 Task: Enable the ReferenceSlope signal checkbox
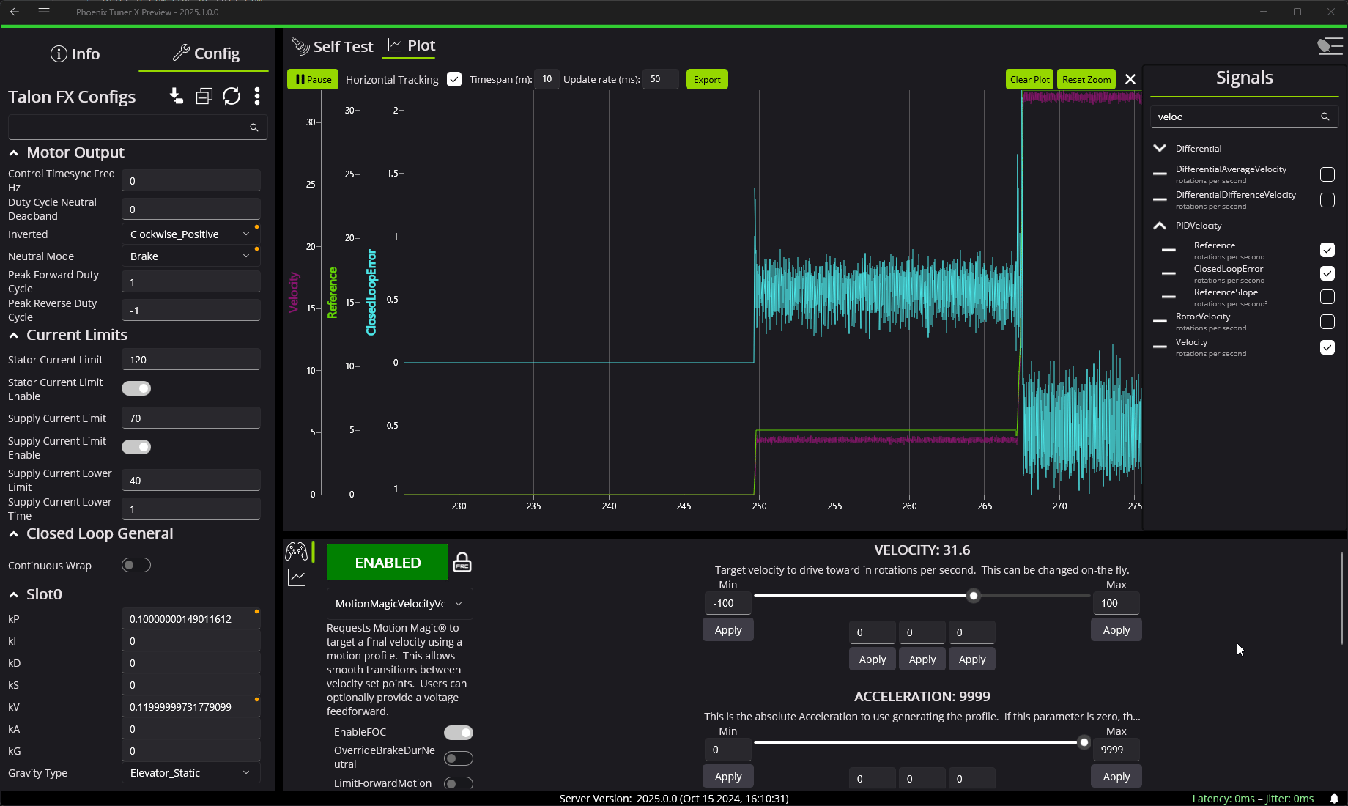pos(1327,297)
